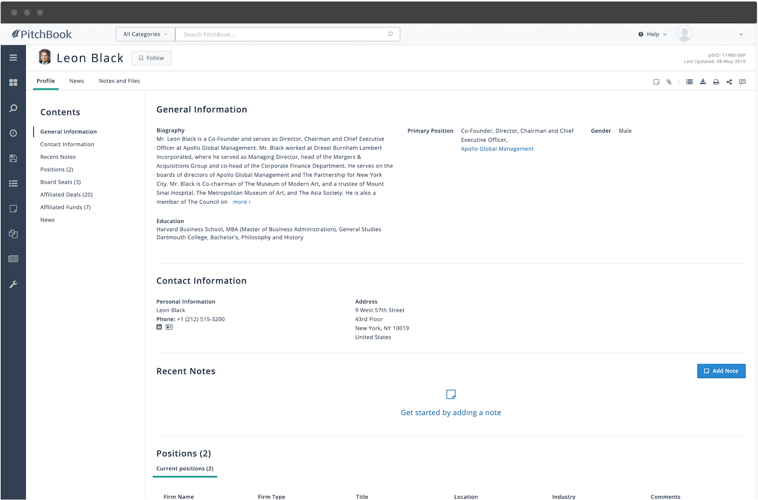Image resolution: width=758 pixels, height=500 pixels.
Task: Click the print icon in toolbar
Action: pyautogui.click(x=716, y=82)
